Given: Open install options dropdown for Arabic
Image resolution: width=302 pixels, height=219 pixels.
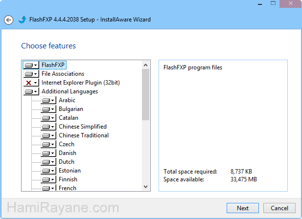Looking at the screenshot, I should tap(48, 100).
